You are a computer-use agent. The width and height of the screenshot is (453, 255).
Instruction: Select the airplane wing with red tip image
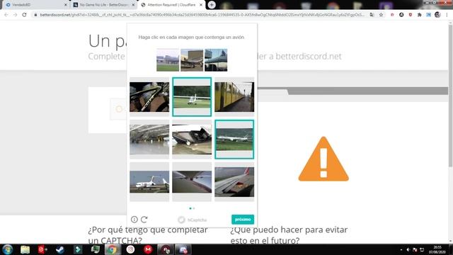point(234,182)
